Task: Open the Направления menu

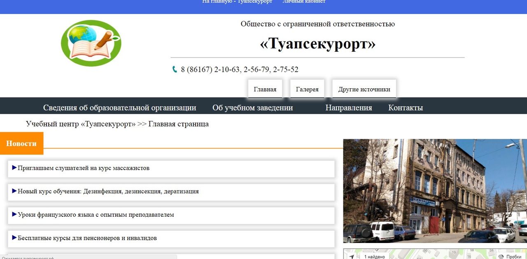Action: [x=349, y=108]
